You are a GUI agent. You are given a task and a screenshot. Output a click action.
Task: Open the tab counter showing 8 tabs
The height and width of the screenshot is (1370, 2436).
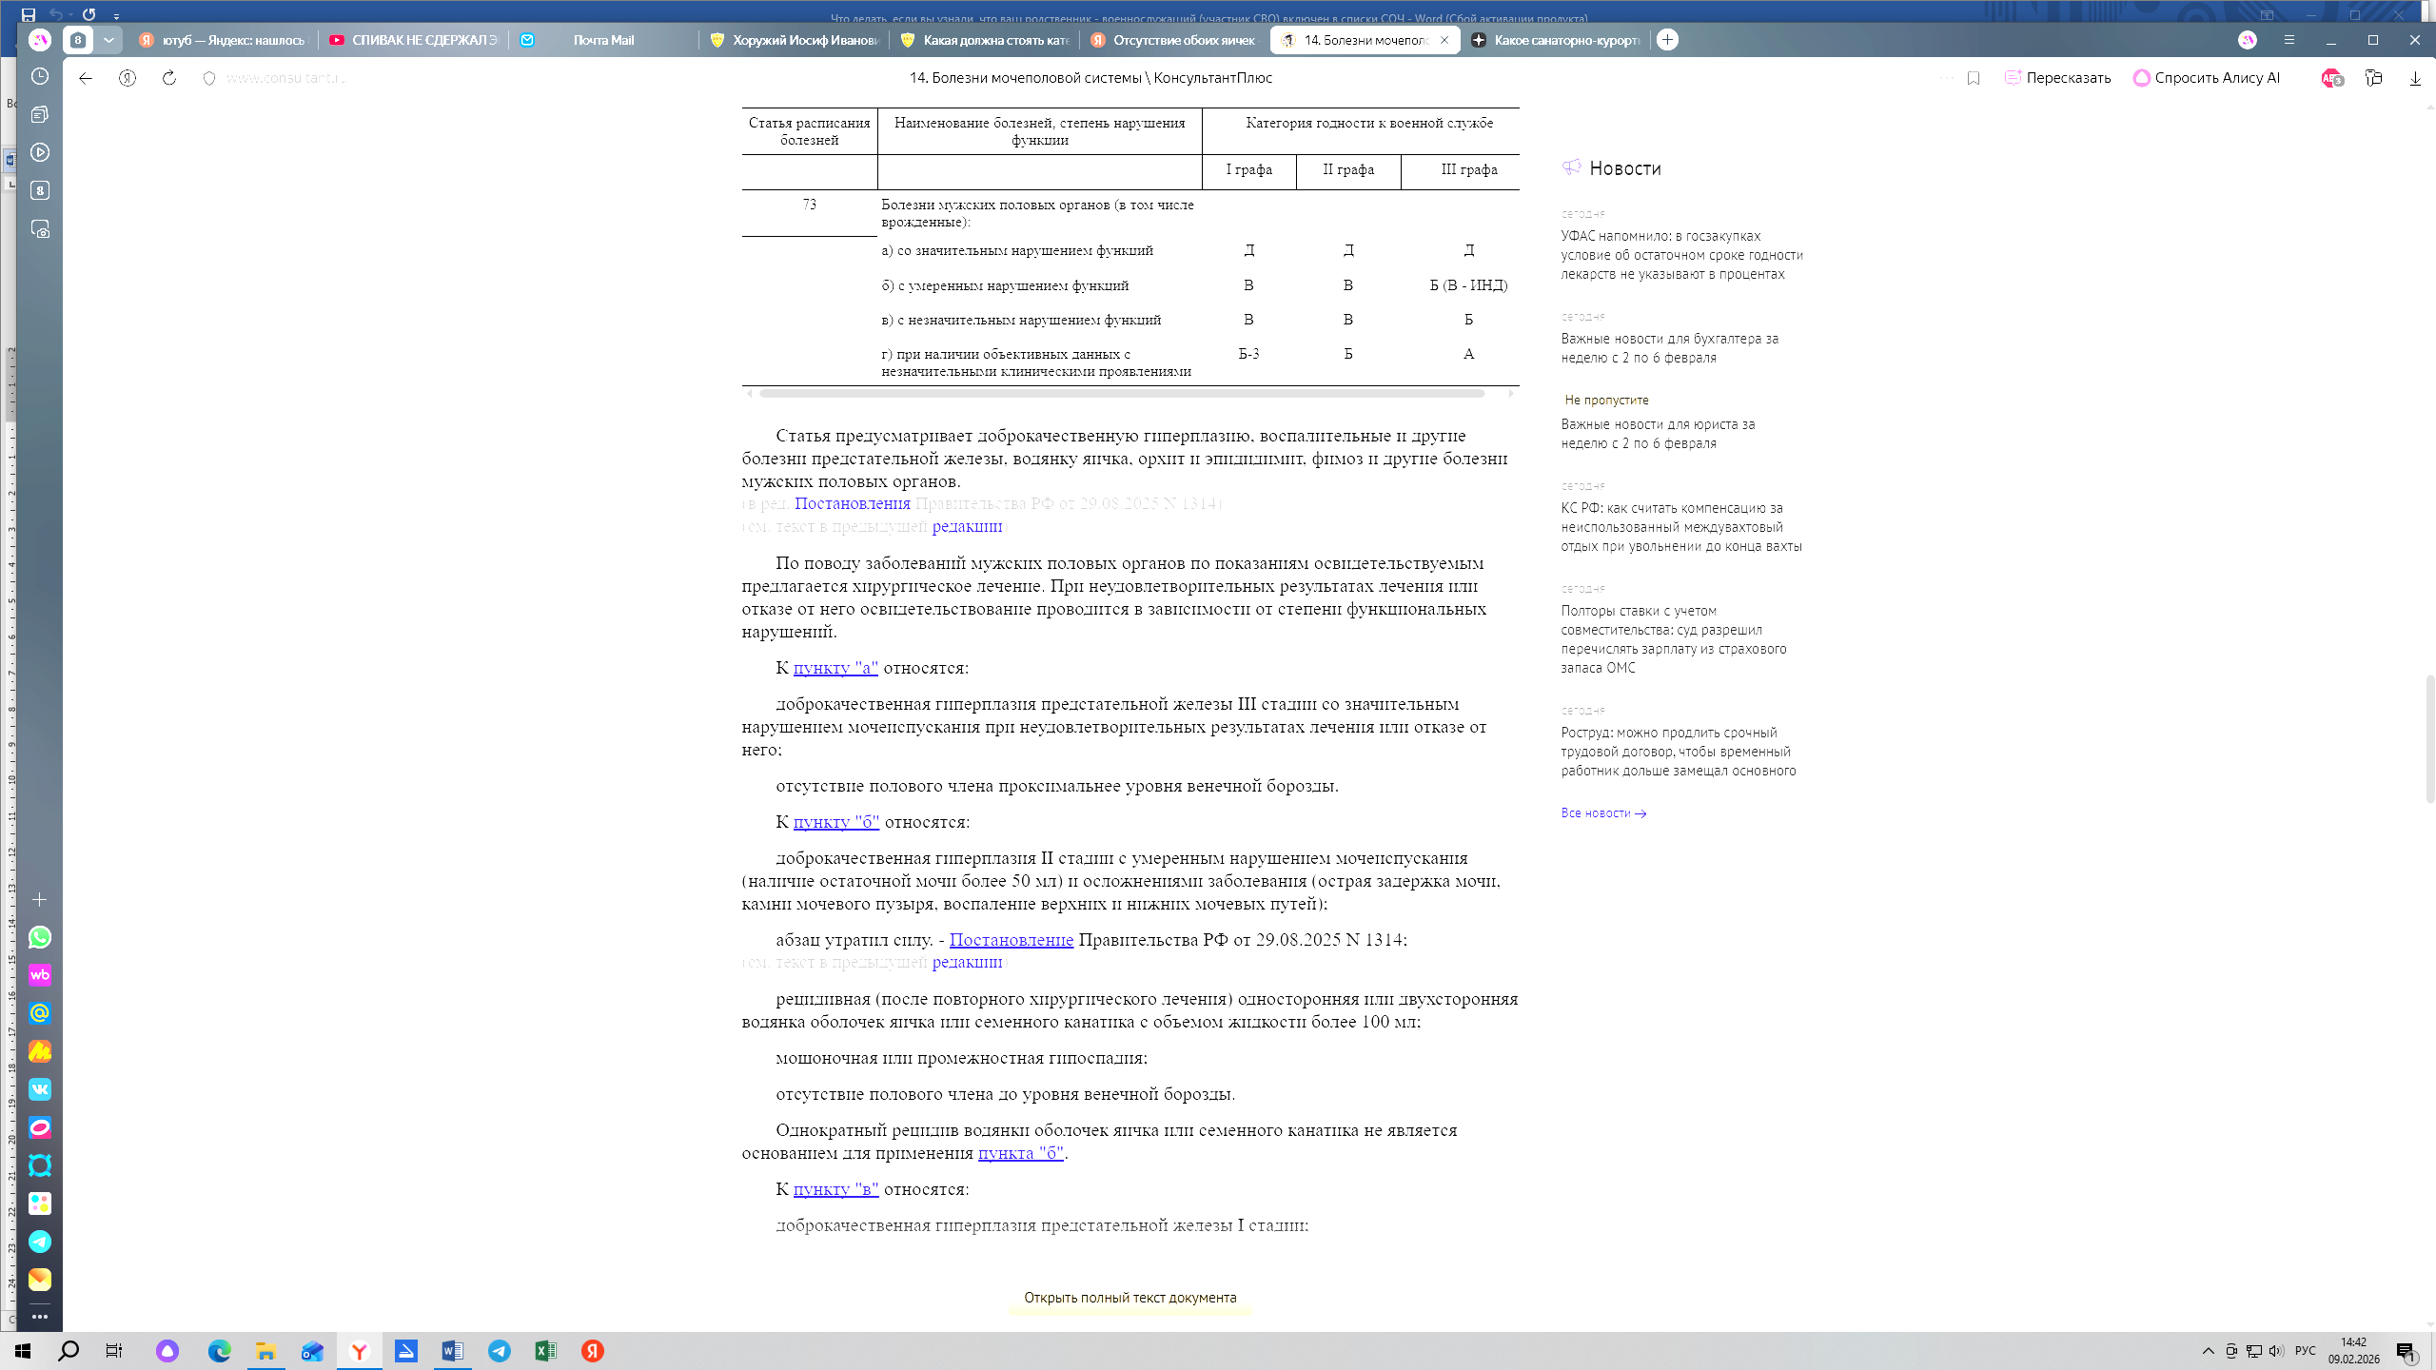tap(78, 40)
